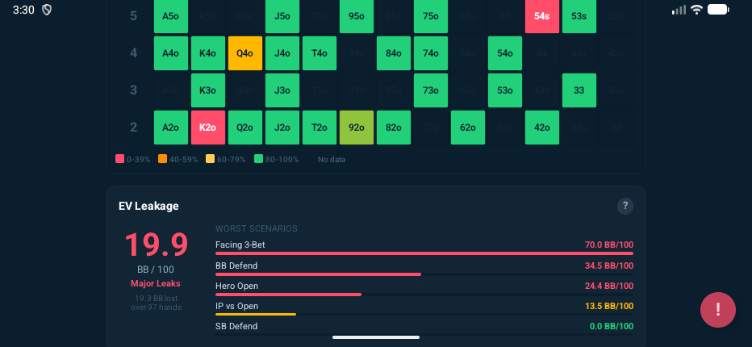Open the EV Leakage help icon
This screenshot has height=347, width=752.
coord(625,207)
